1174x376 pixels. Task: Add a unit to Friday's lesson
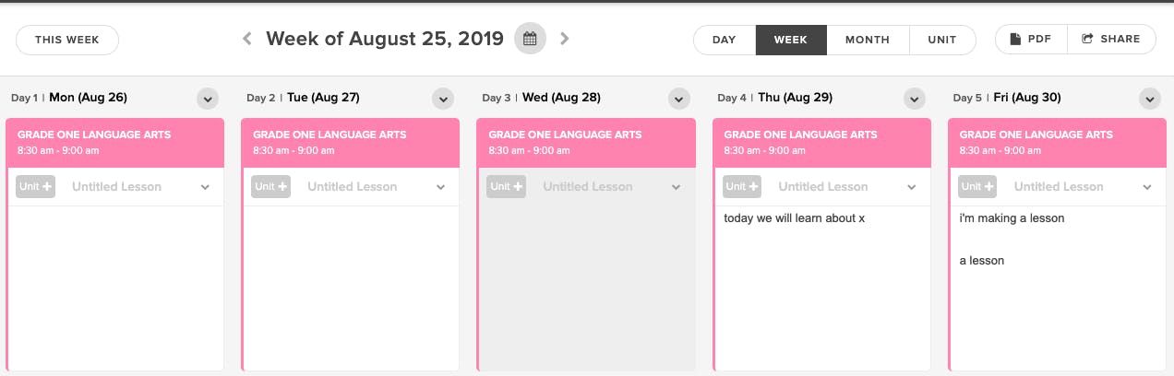977,186
